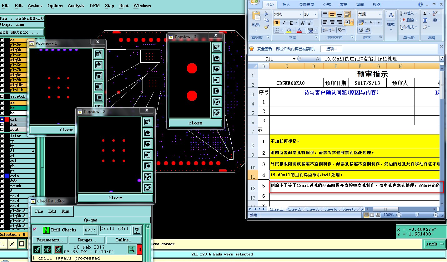Click the Underline icon in Excel
The height and width of the screenshot is (262, 447).
pyautogui.click(x=291, y=23)
